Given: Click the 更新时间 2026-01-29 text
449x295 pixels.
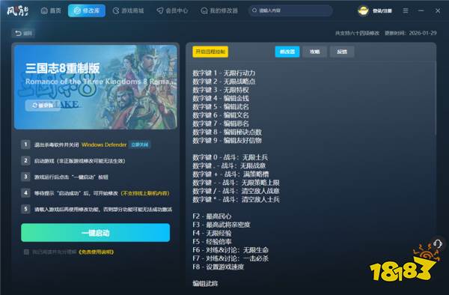Looking at the screenshot, I should 411,33.
